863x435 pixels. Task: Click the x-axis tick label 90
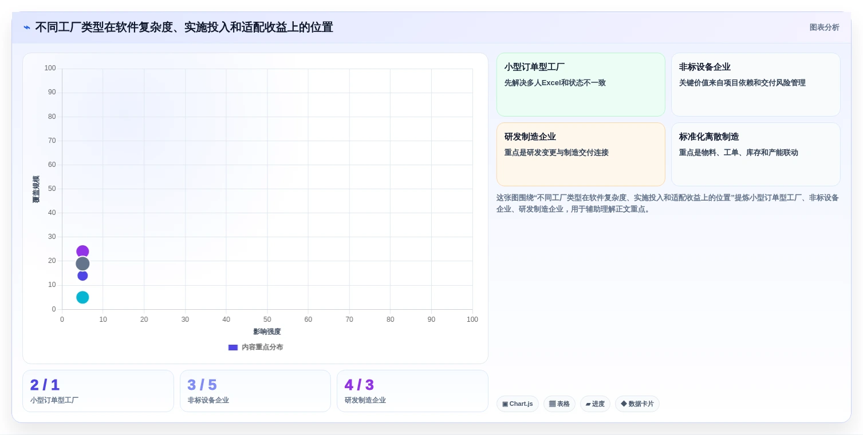pyautogui.click(x=431, y=320)
